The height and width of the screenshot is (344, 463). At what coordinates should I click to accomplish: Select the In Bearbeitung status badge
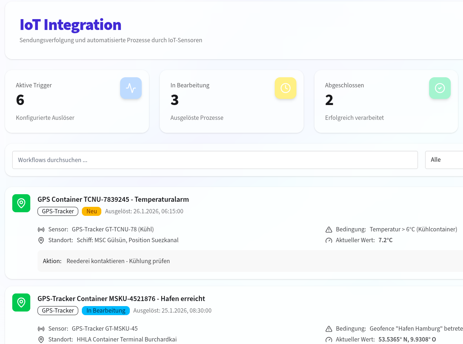[x=106, y=310]
